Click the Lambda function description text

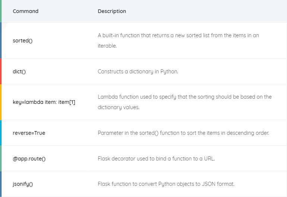(x=184, y=102)
